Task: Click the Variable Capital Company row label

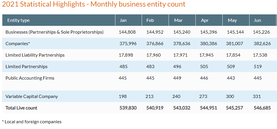Action: (32, 97)
